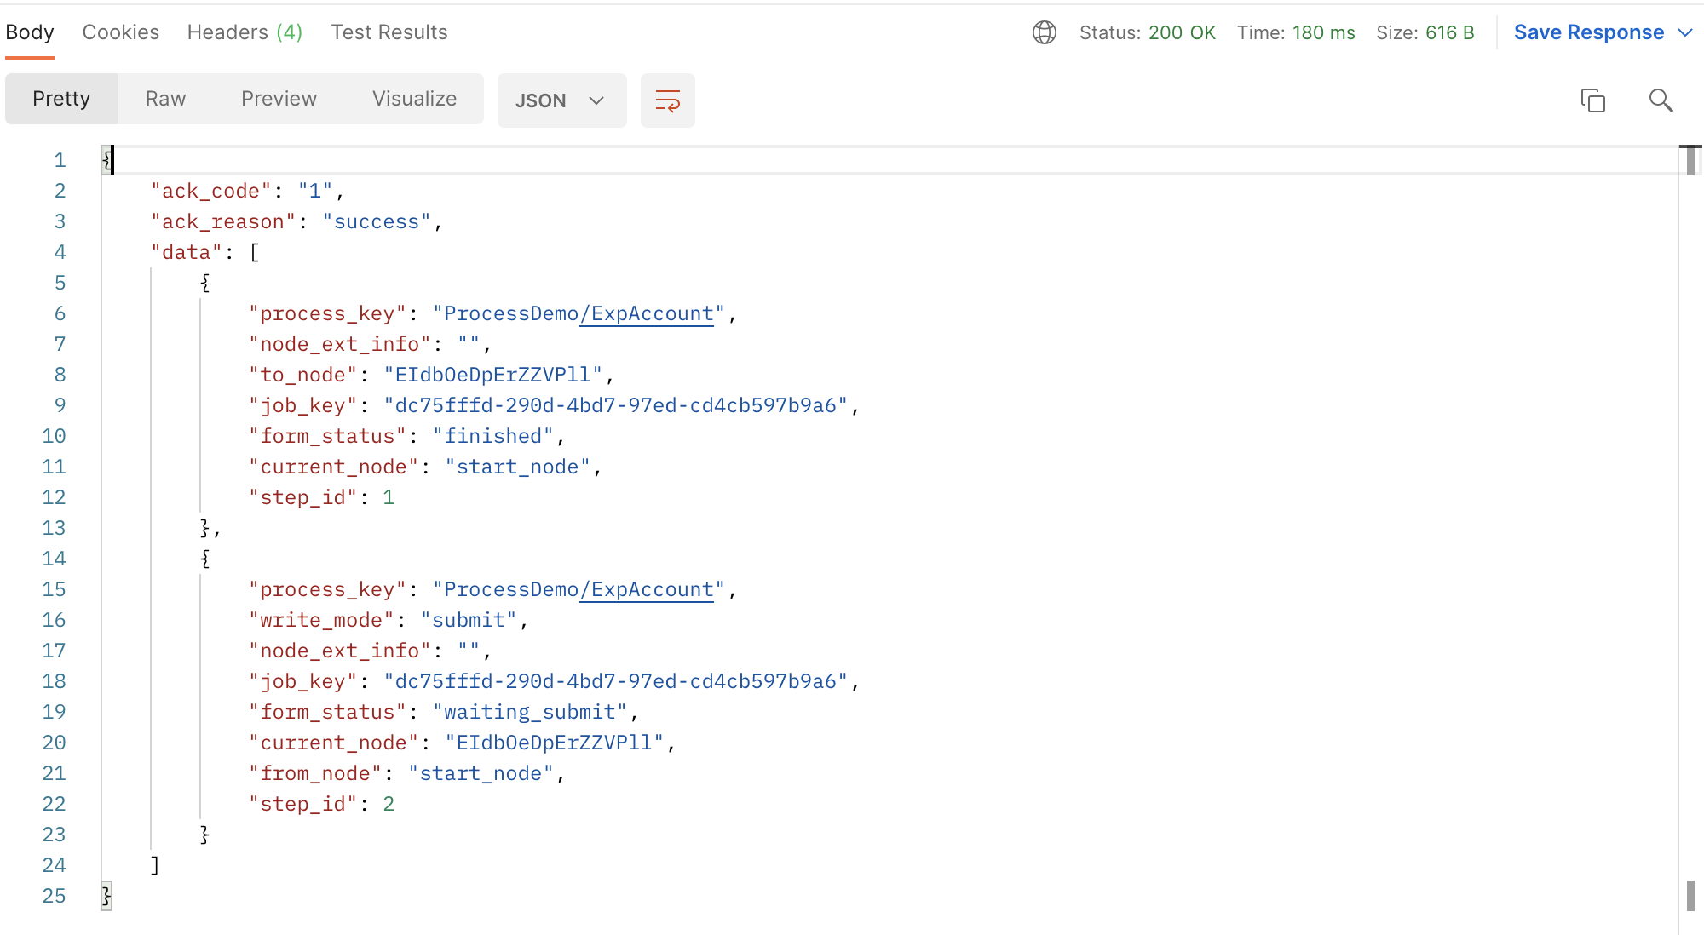Click the Save Response button
Viewport: 1704px width, 935px height.
click(x=1589, y=32)
